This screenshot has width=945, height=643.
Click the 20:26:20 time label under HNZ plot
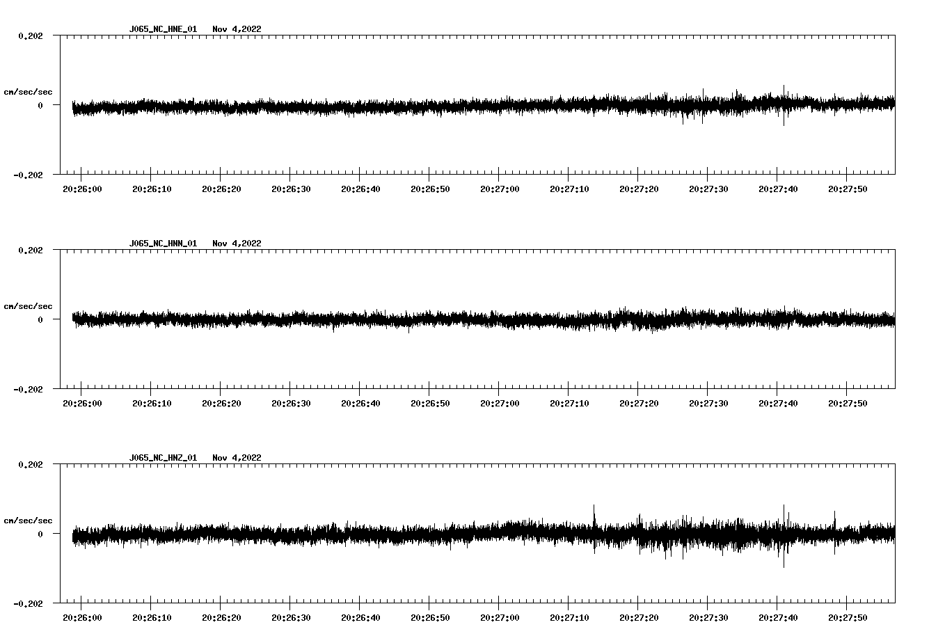pos(221,618)
